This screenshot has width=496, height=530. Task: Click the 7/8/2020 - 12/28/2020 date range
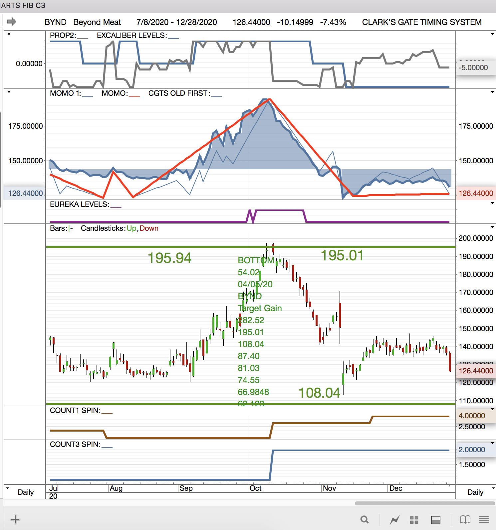pyautogui.click(x=177, y=22)
